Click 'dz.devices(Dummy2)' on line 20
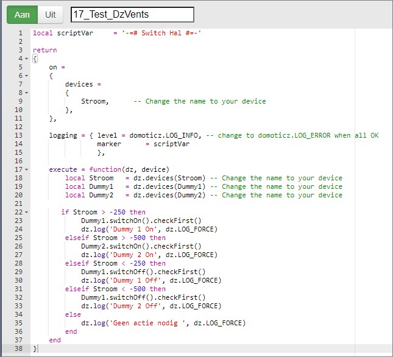The width and height of the screenshot is (393, 357). (169, 195)
